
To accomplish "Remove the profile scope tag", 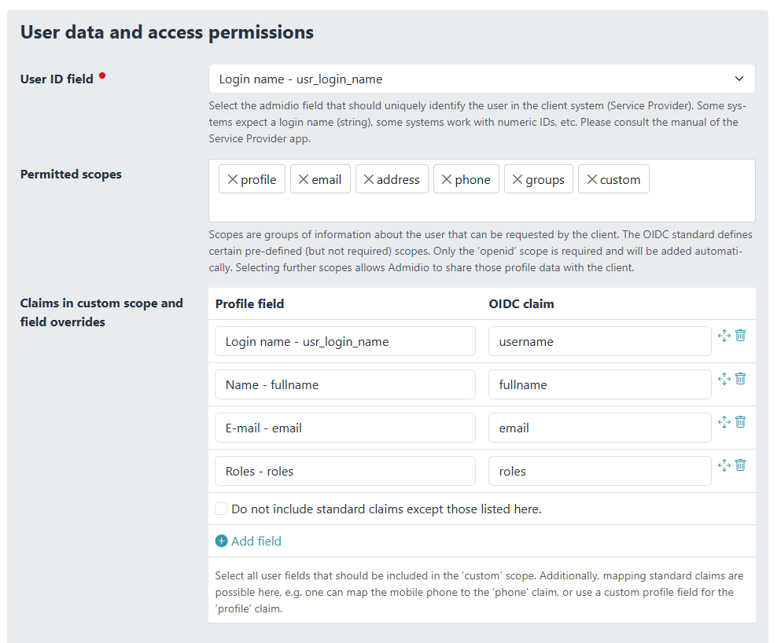I will click(x=232, y=180).
